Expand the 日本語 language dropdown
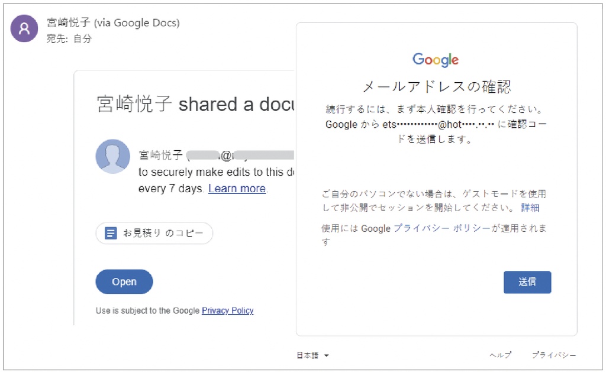Viewport: 606px width, 372px height. (312, 355)
